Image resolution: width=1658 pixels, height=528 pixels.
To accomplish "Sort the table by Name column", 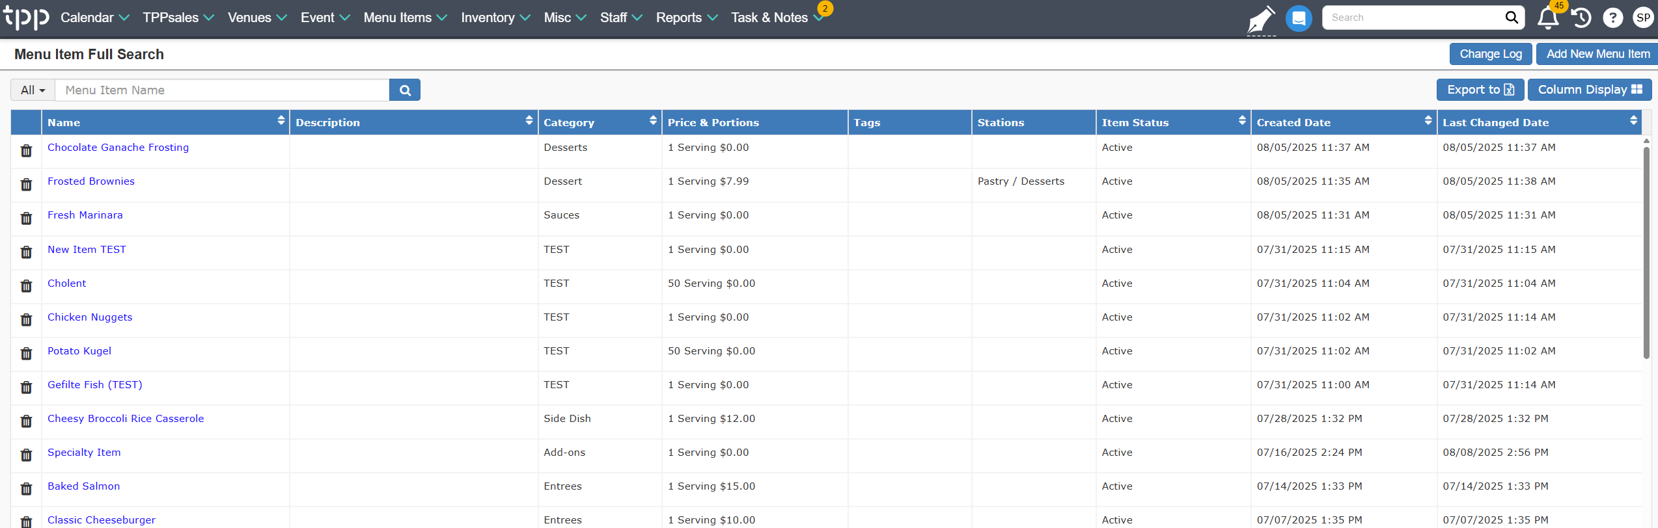I will [x=281, y=120].
